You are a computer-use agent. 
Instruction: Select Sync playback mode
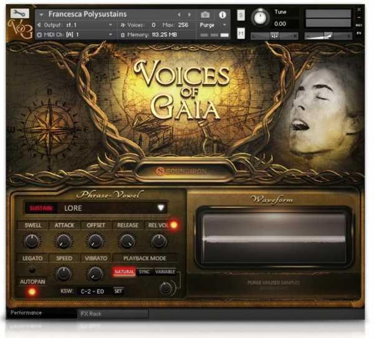click(144, 272)
